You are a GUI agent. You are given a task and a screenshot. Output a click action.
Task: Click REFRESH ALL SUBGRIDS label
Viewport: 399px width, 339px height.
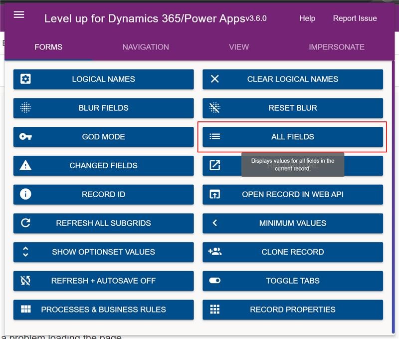[x=103, y=223]
